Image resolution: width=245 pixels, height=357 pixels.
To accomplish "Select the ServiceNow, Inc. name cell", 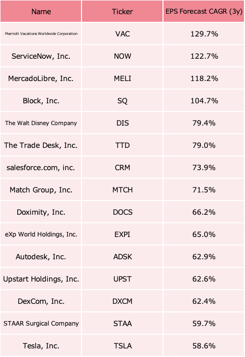I will point(41,56).
